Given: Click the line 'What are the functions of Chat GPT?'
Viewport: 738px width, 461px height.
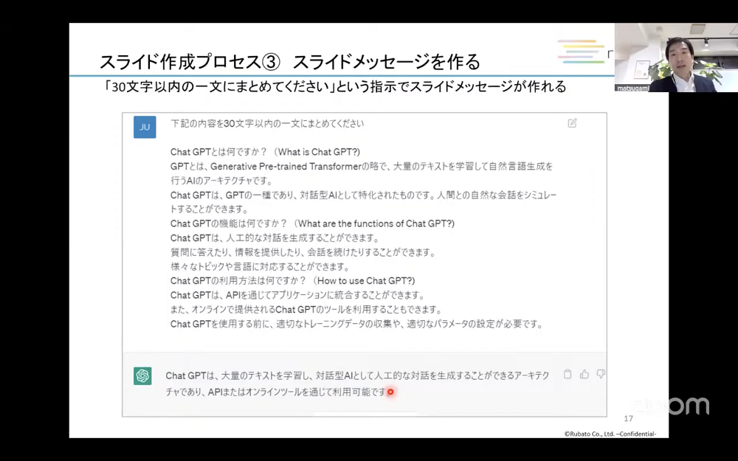Looking at the screenshot, I should click(312, 224).
